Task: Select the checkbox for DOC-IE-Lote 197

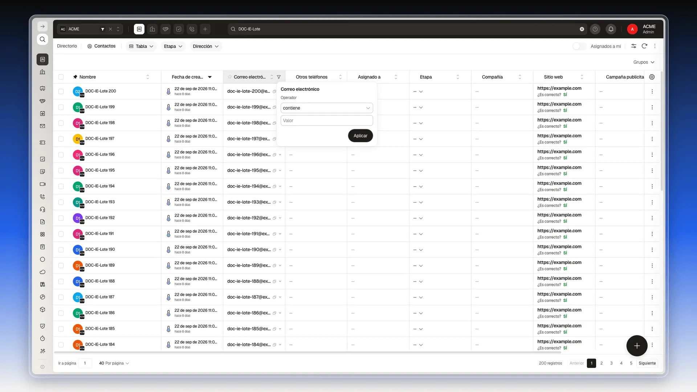Action: click(61, 139)
